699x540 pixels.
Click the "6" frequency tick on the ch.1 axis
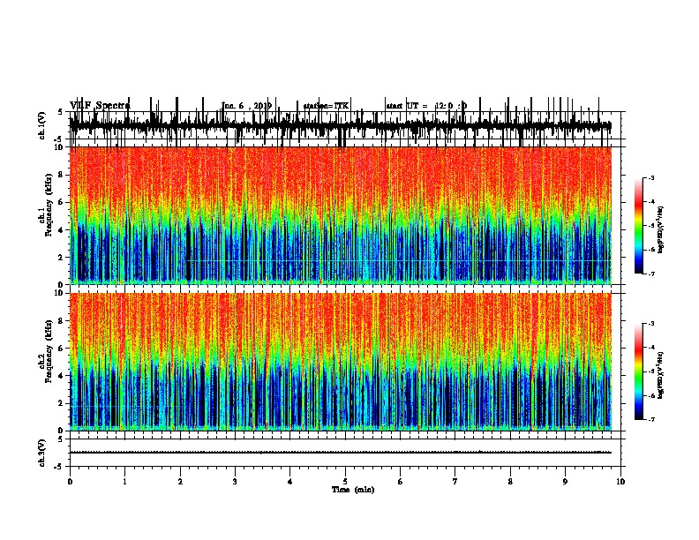[63, 202]
